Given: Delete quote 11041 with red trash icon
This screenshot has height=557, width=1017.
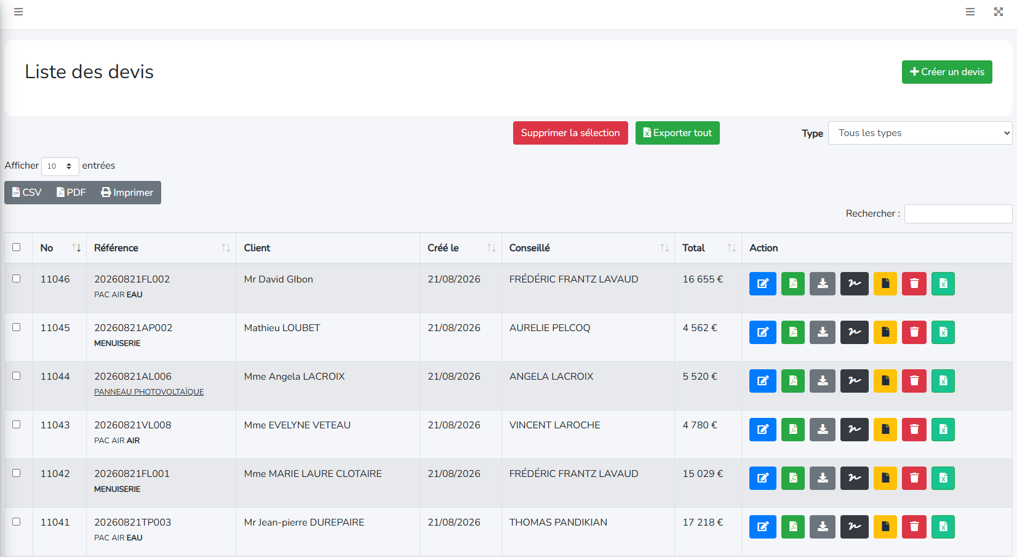Looking at the screenshot, I should 914,527.
